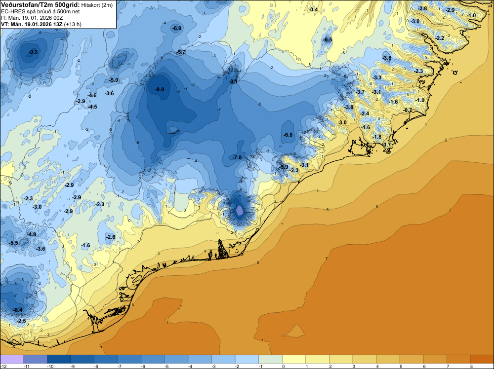Click the -0.4 temperature label
Screen dimensions: 494x369
tap(313, 10)
